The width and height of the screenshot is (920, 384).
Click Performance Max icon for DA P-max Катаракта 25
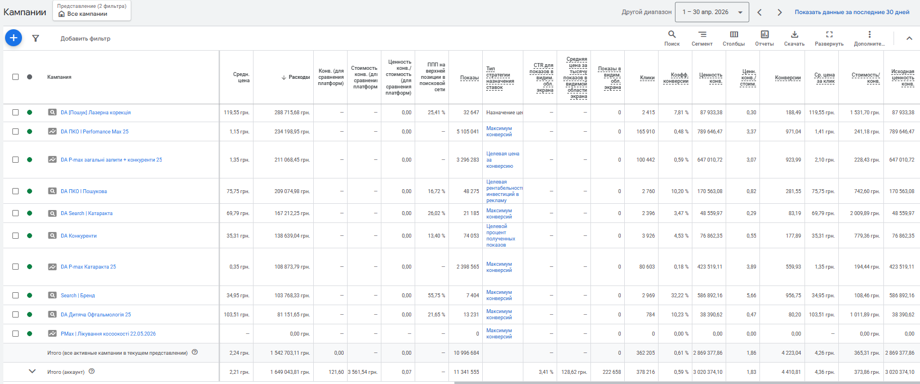52,267
